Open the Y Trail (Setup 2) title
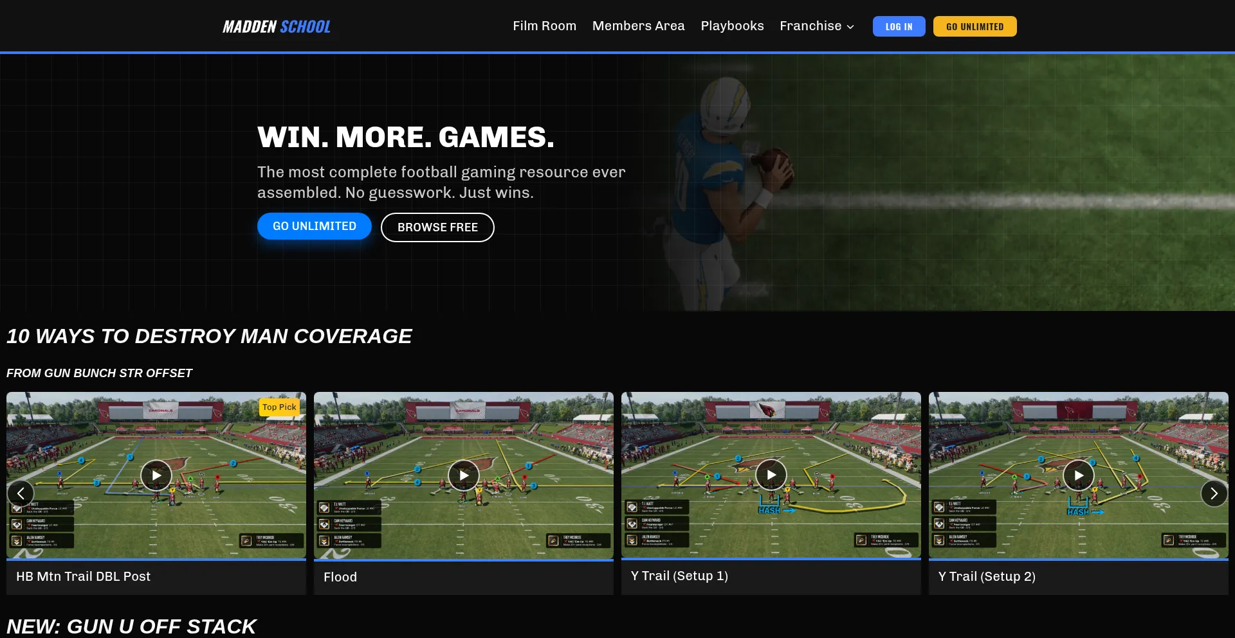Screen dimensions: 1235x638 pyautogui.click(x=987, y=576)
